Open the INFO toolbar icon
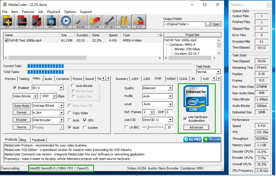Image resolution: width=276 pixels, height=177 pixels. click(51, 22)
